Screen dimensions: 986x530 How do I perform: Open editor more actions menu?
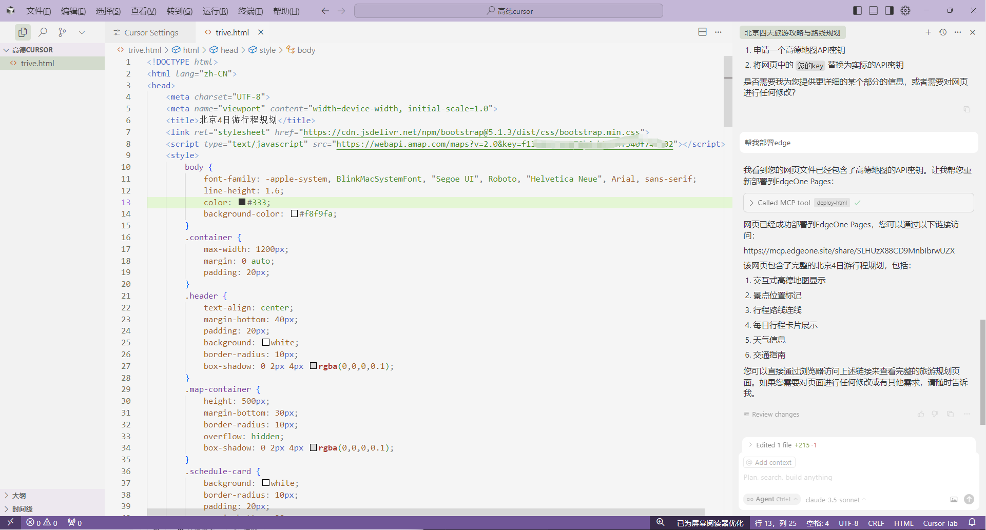point(718,32)
